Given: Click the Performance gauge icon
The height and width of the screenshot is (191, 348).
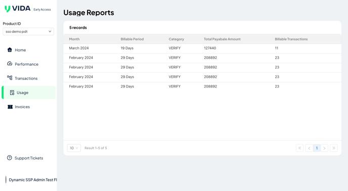Looking at the screenshot, I should pyautogui.click(x=10, y=64).
